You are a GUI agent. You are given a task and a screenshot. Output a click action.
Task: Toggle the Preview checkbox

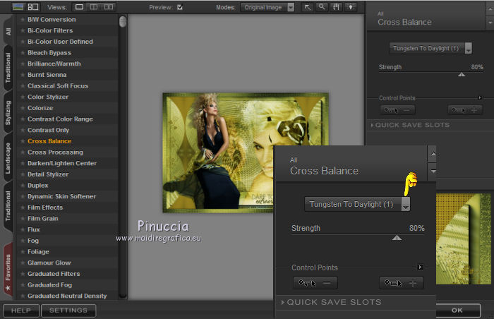[180, 8]
